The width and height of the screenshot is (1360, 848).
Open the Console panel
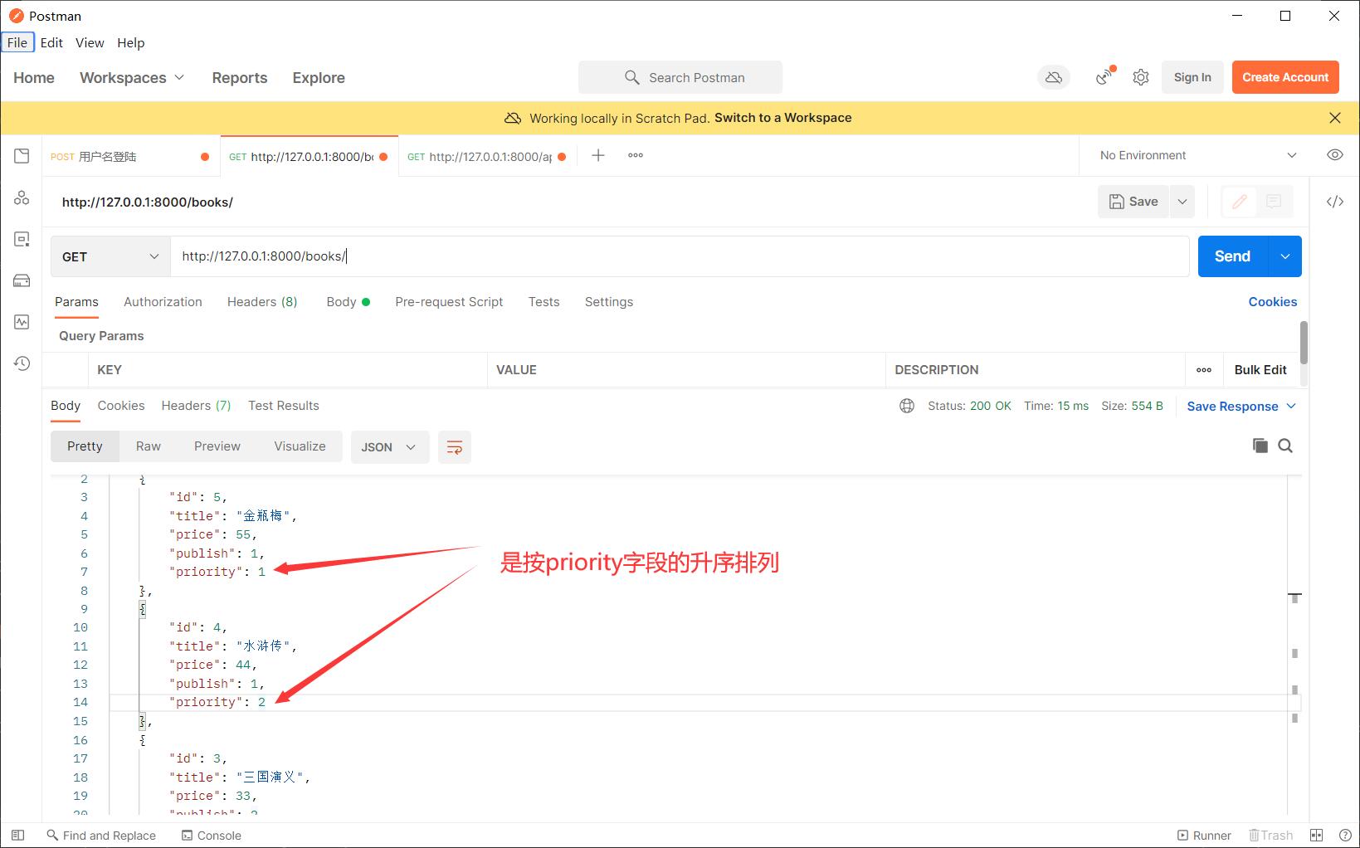pyautogui.click(x=212, y=836)
